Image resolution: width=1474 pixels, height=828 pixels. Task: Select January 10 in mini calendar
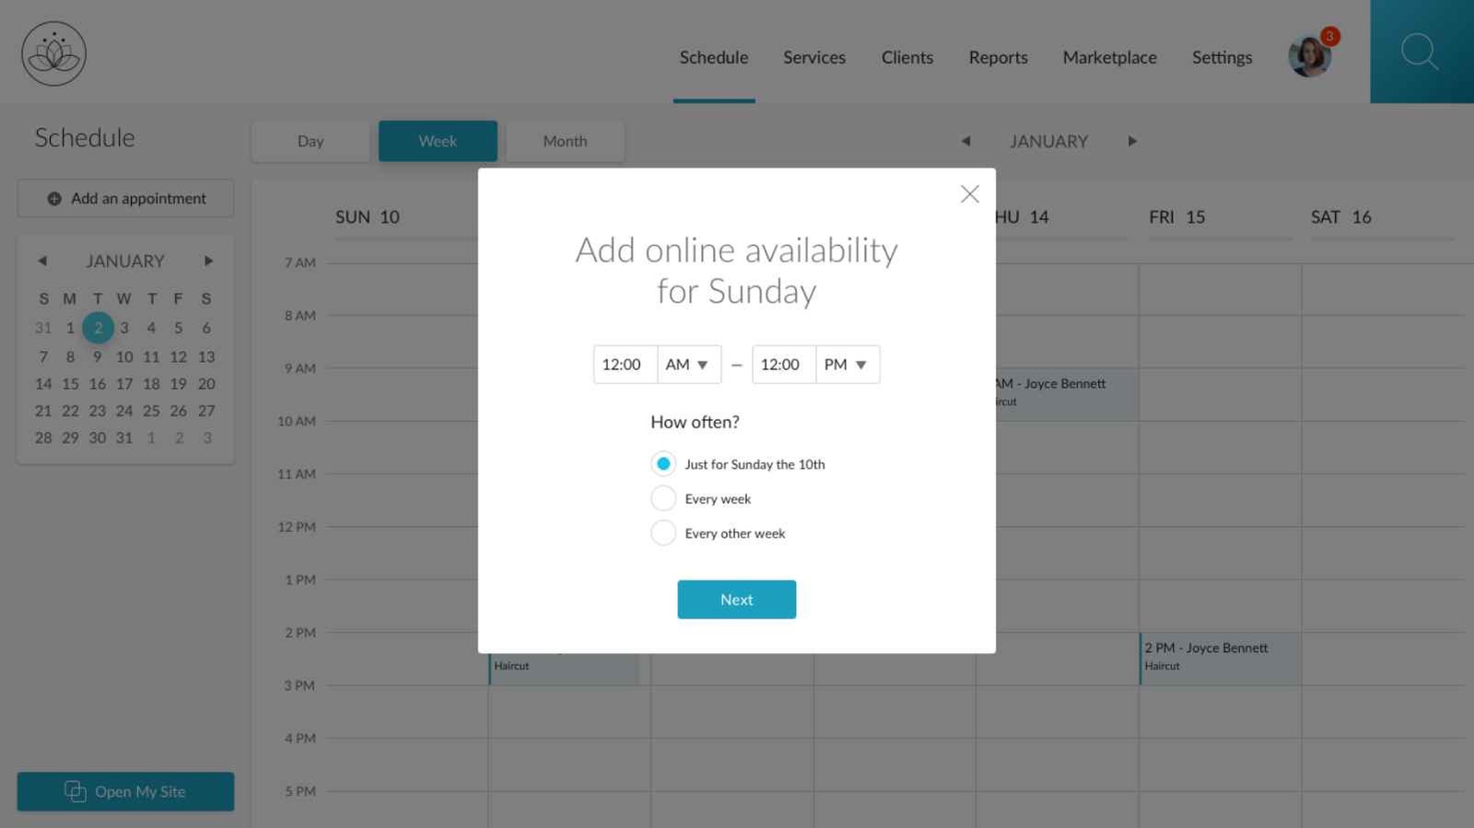(x=124, y=356)
